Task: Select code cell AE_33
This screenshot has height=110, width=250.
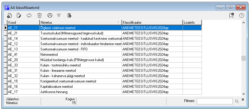Action: point(23,65)
